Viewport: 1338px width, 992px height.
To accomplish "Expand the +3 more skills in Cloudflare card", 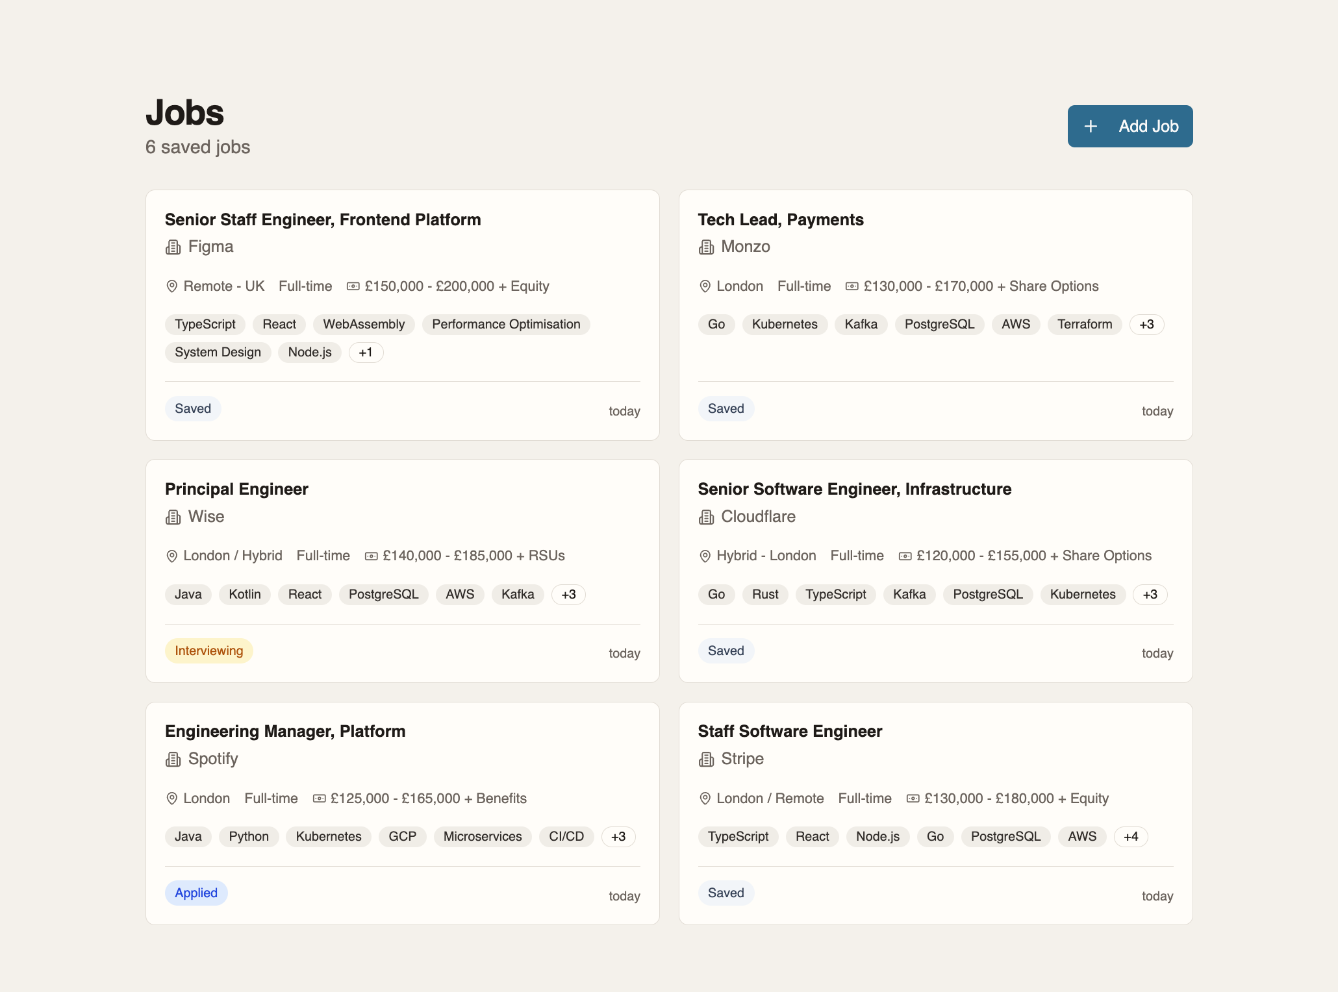I will point(1150,595).
